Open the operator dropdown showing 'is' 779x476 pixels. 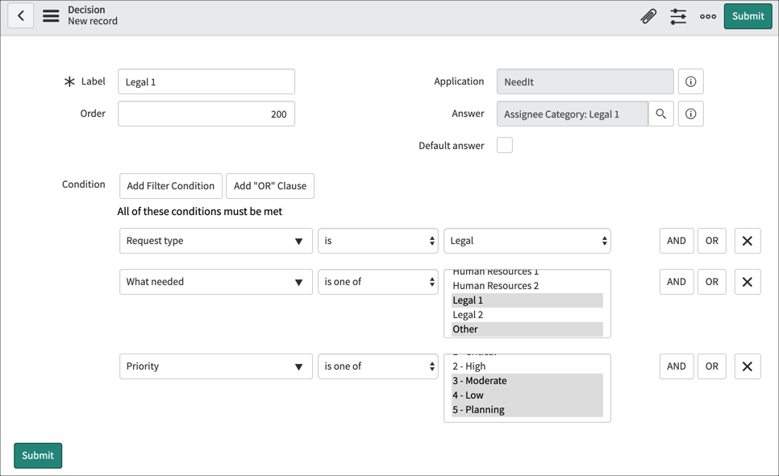pyautogui.click(x=377, y=240)
